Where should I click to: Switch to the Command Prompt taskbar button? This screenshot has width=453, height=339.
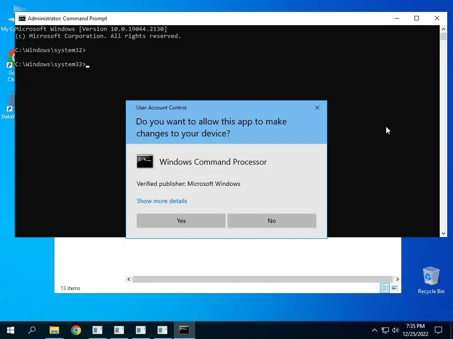coord(184,330)
